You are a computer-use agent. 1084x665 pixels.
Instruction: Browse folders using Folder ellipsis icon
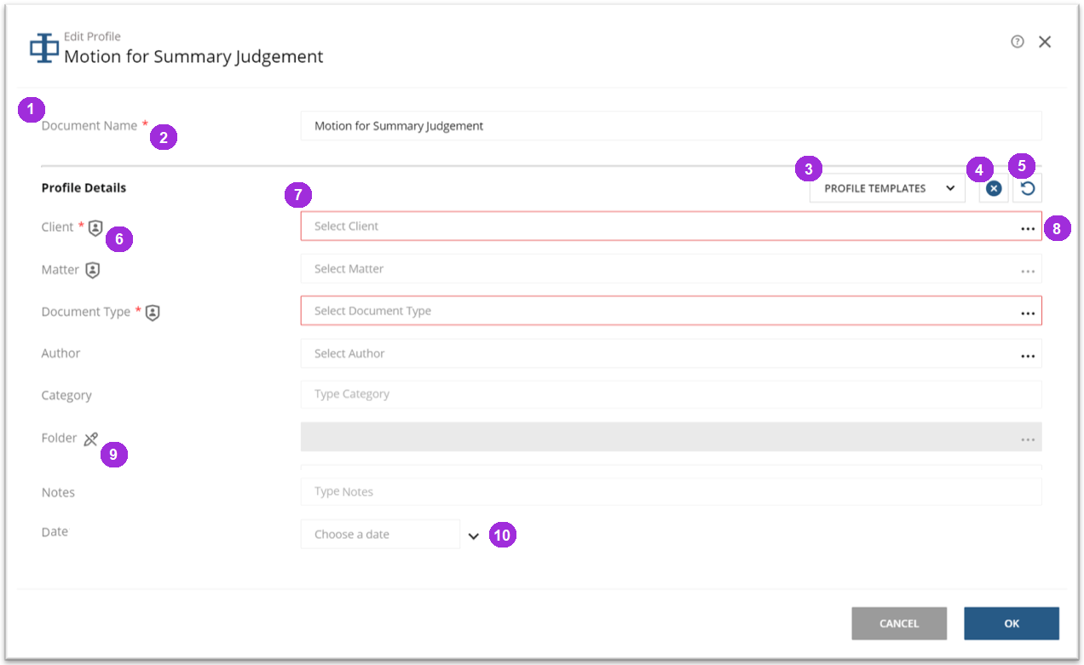click(1028, 439)
